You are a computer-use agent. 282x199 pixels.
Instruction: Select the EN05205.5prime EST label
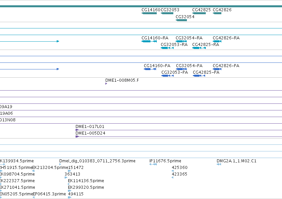coord(16,194)
